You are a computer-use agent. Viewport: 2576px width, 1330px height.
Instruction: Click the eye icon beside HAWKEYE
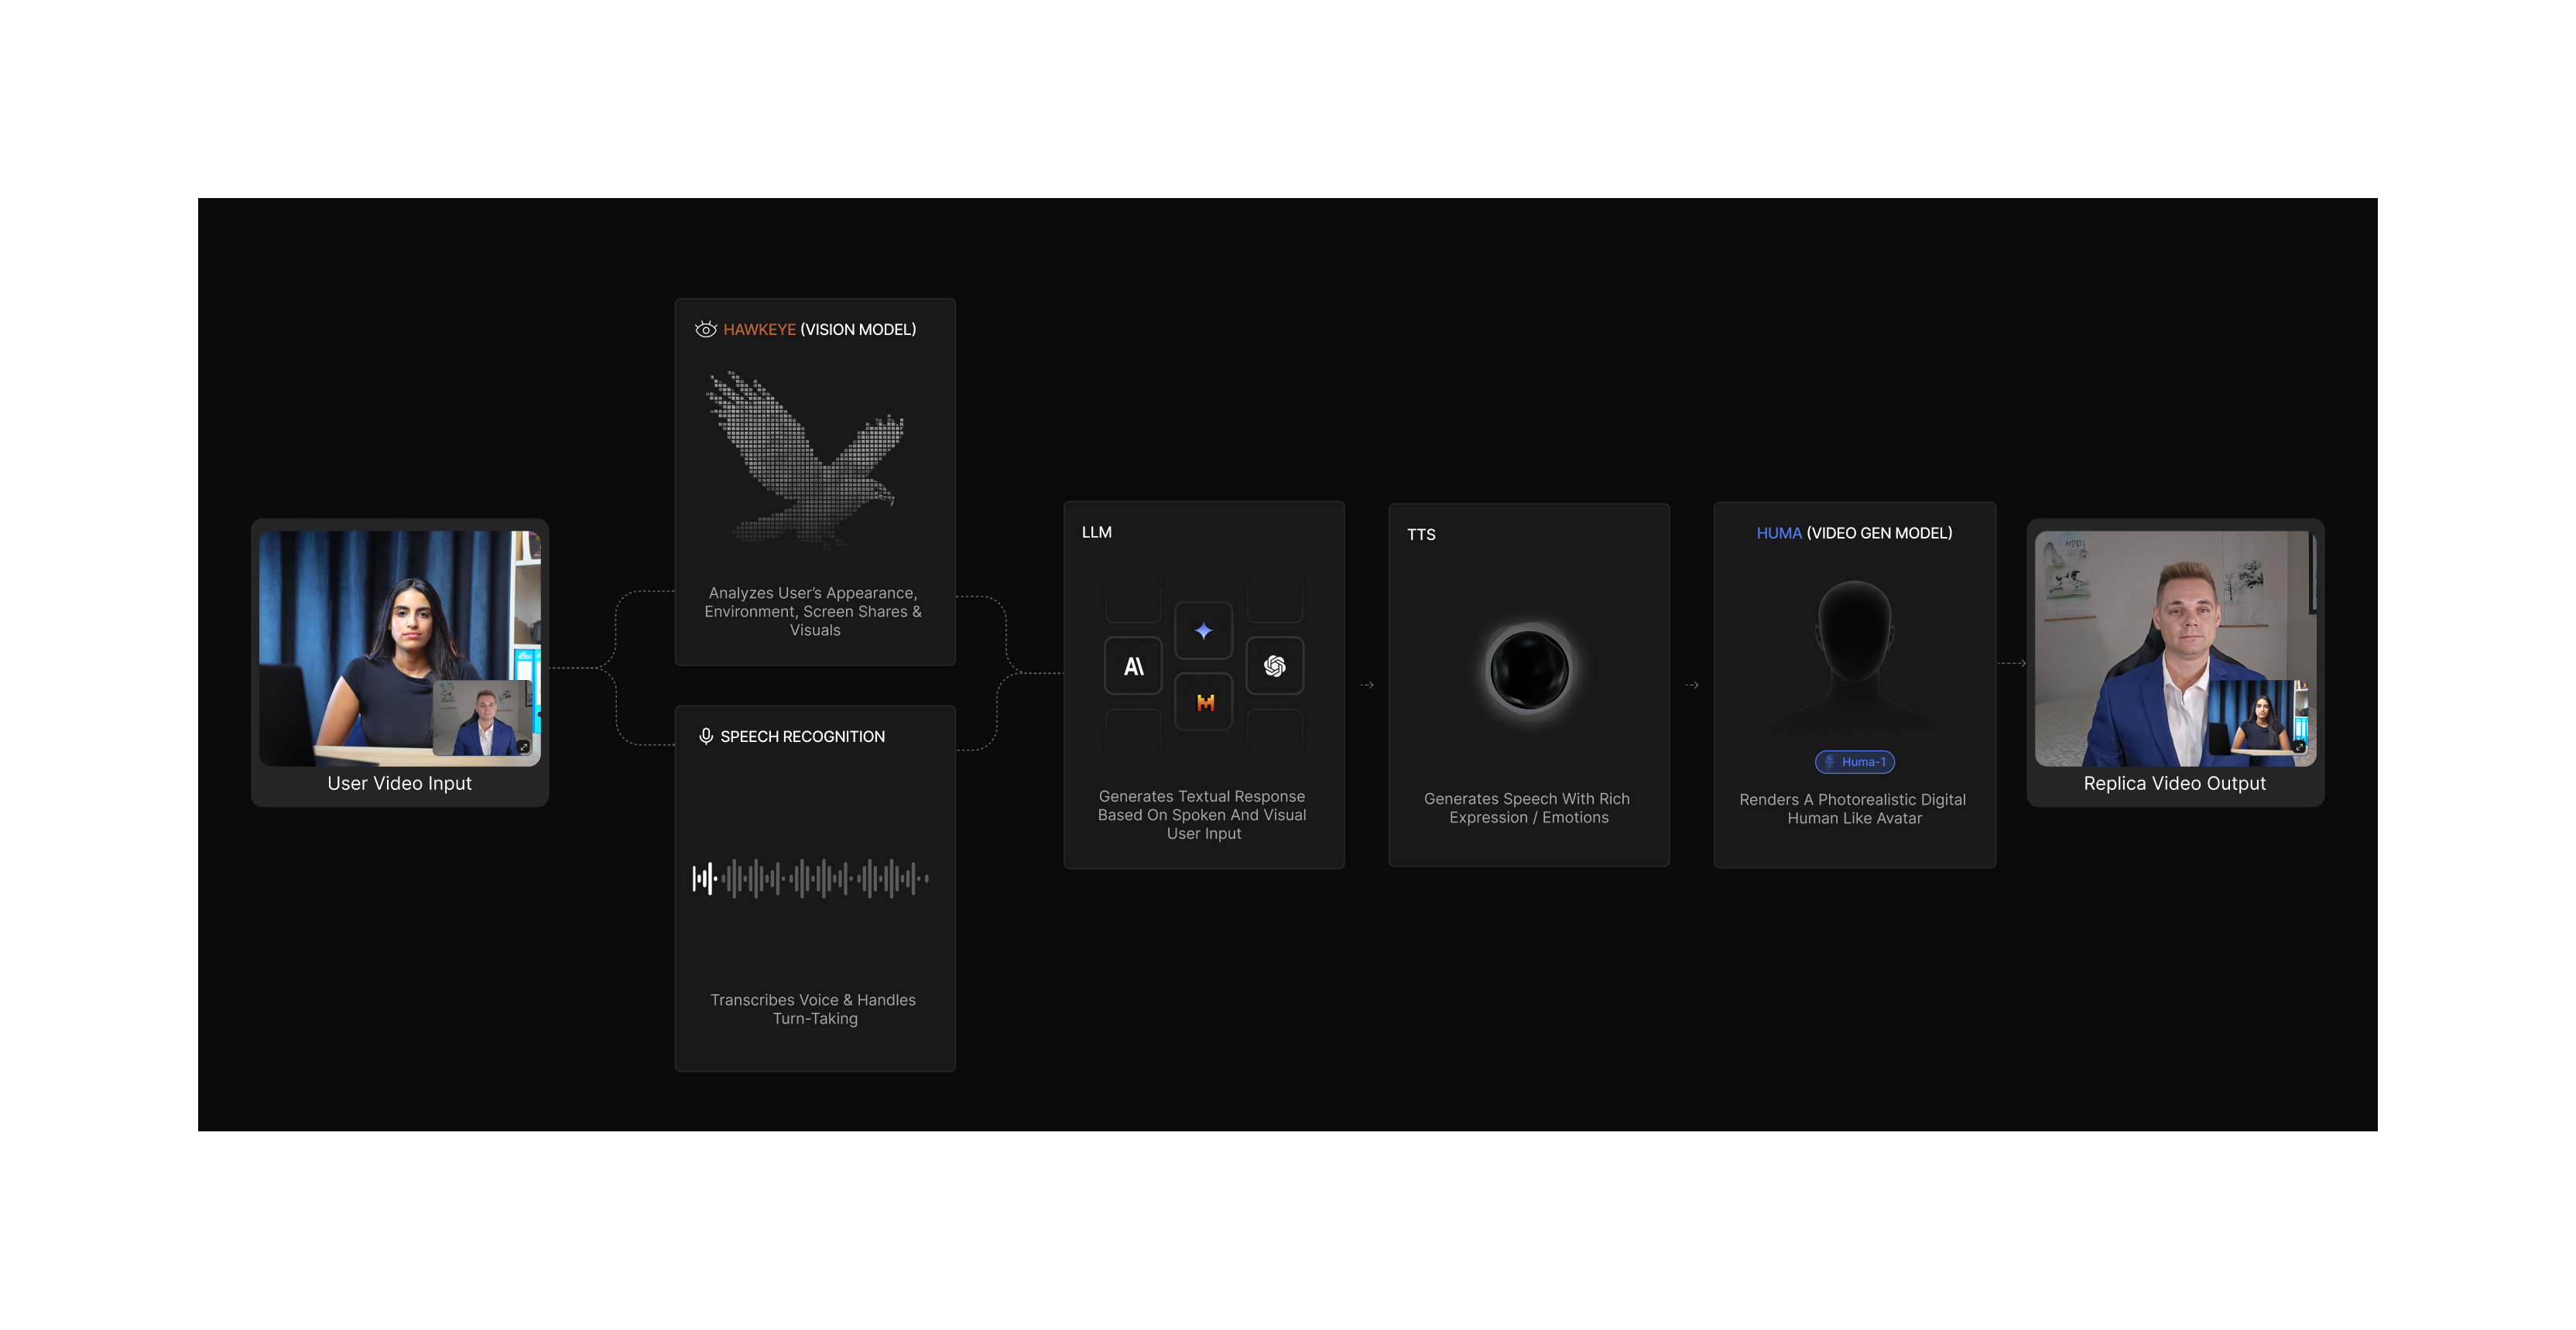click(706, 330)
